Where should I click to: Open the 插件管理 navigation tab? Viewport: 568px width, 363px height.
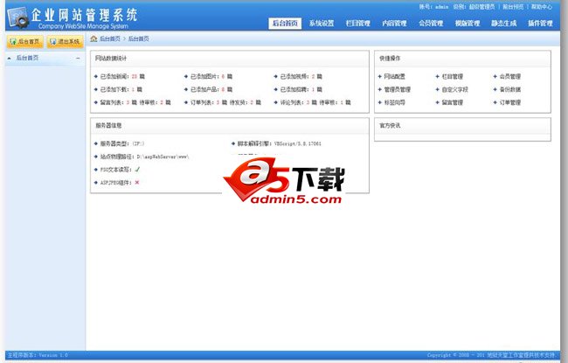(540, 24)
